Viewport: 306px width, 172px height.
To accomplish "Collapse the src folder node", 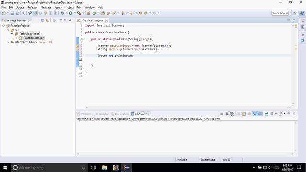I will (8, 30).
